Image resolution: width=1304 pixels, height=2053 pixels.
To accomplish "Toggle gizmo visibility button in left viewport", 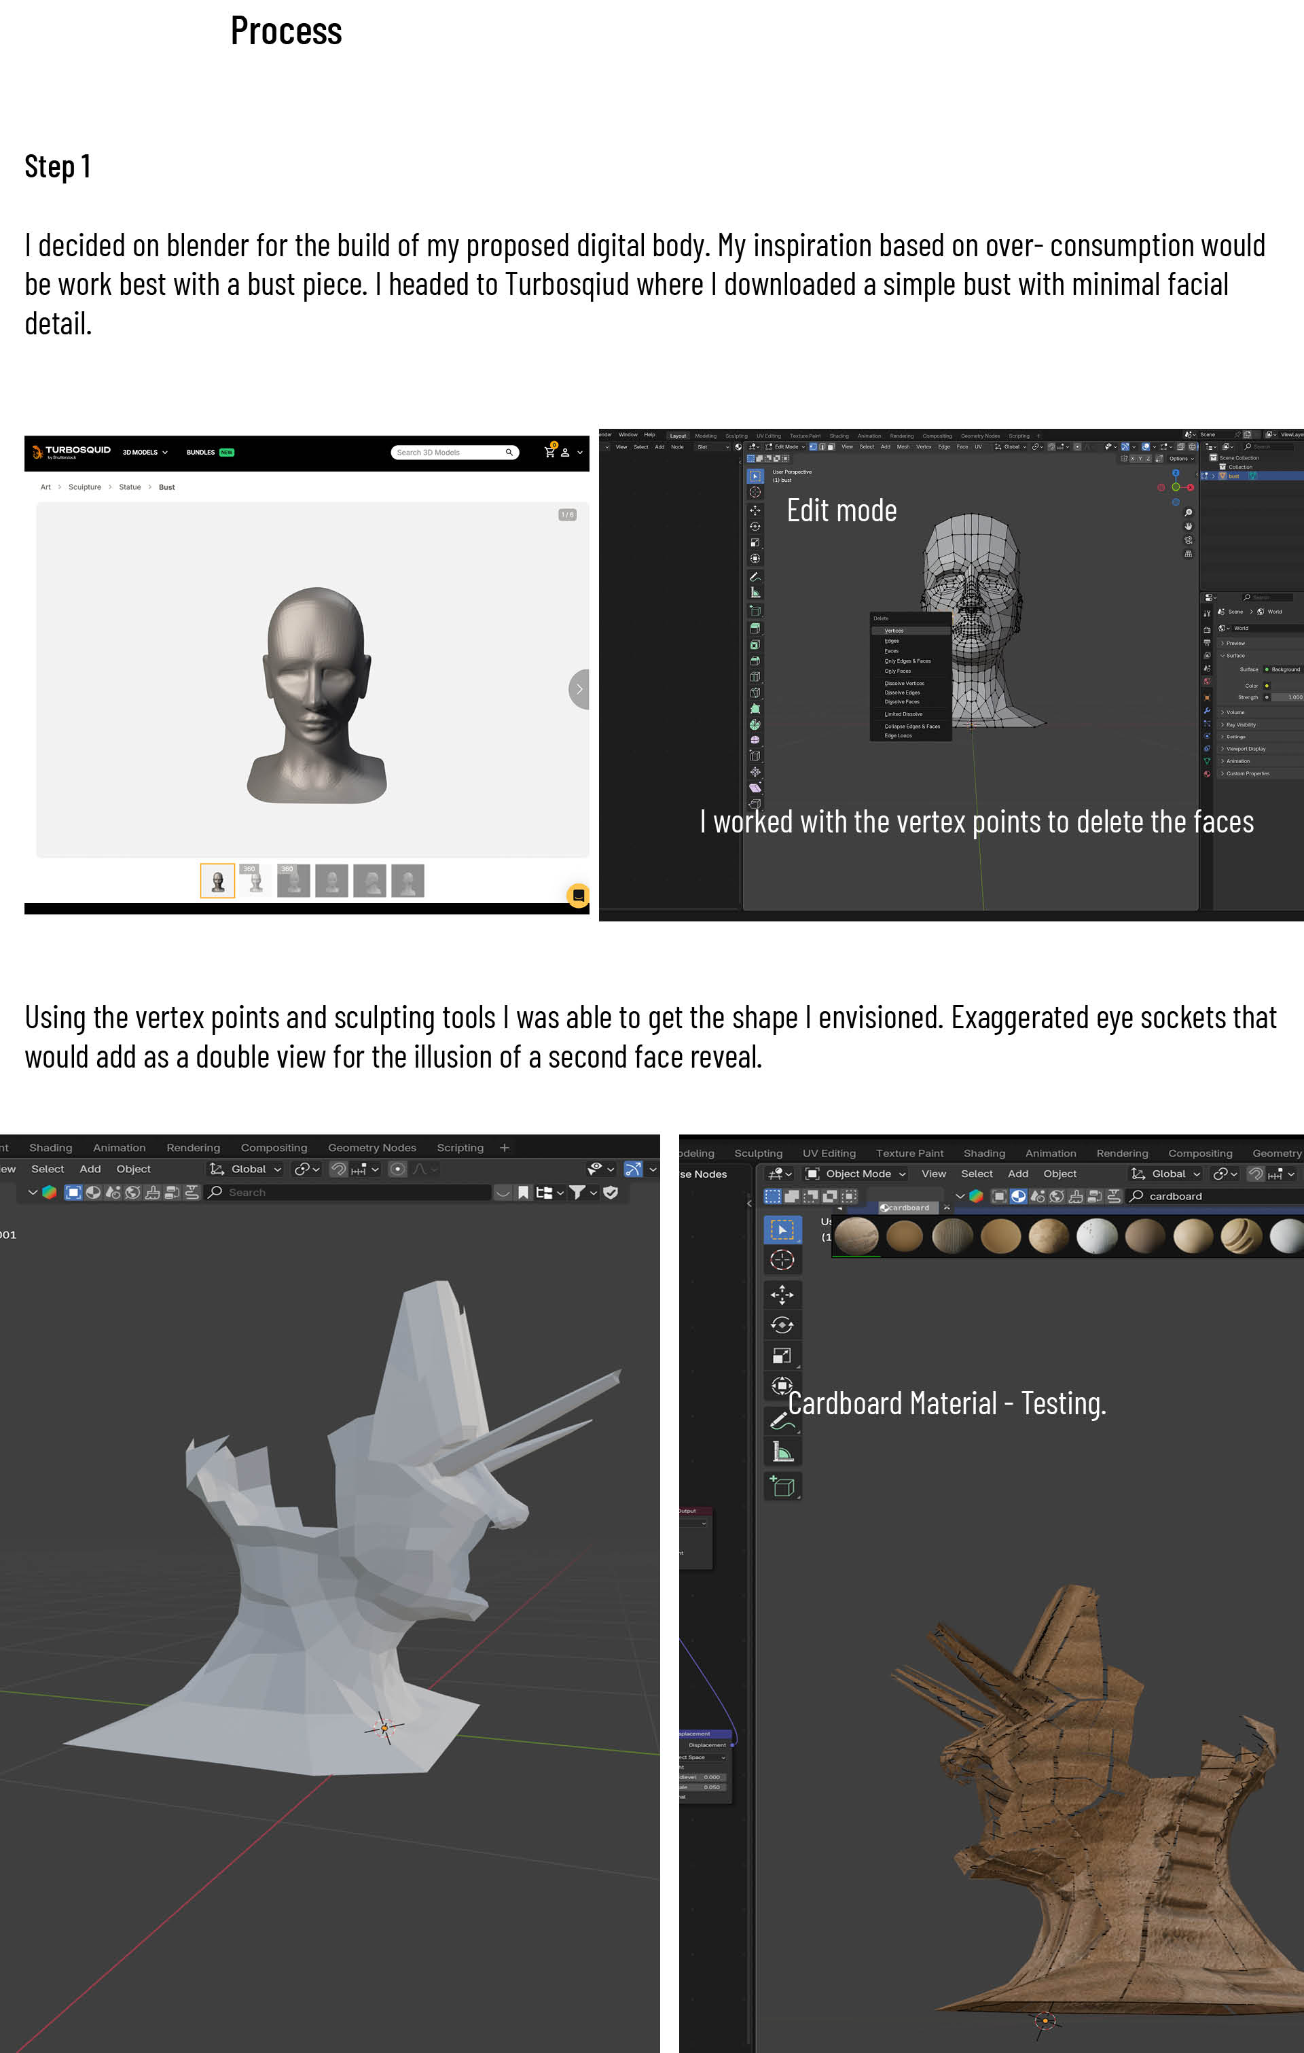I will click(x=632, y=1169).
